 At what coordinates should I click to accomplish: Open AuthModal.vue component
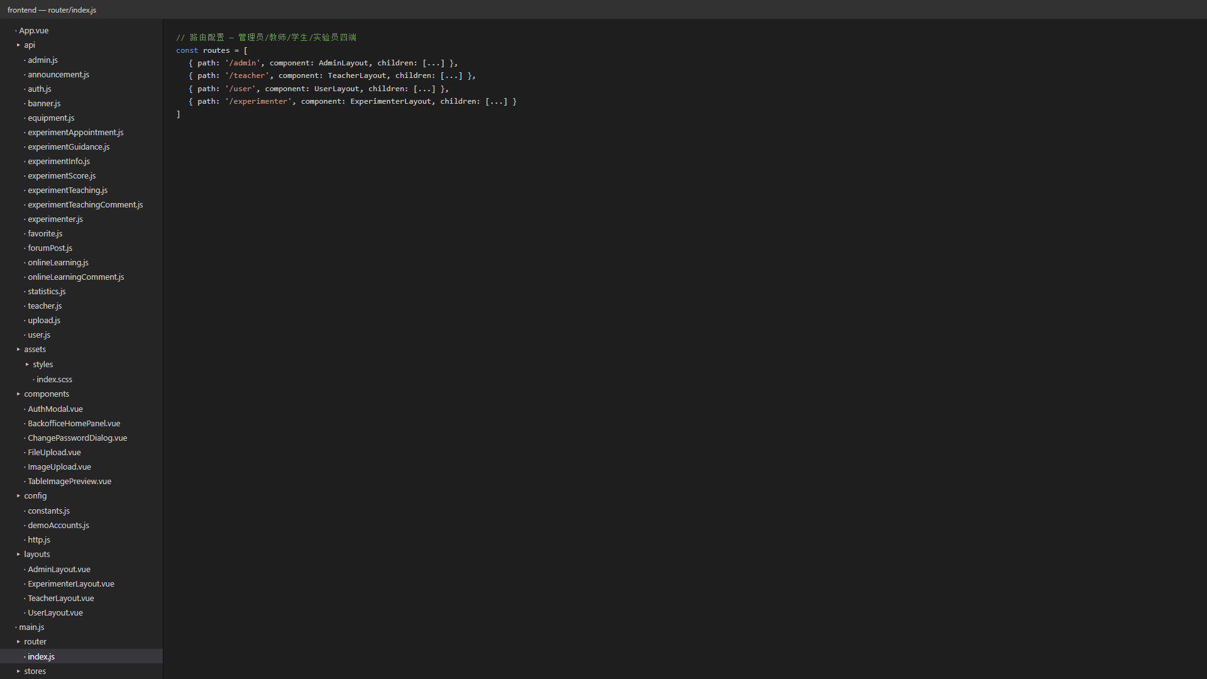point(55,409)
